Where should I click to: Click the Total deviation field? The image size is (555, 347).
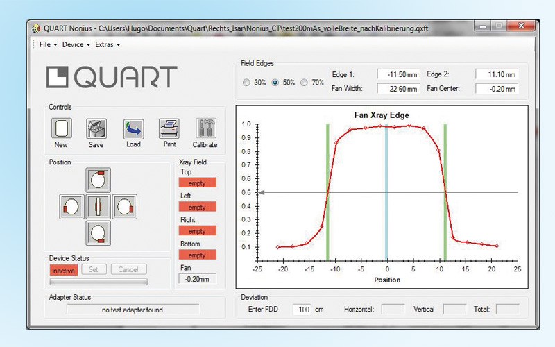tap(508, 309)
